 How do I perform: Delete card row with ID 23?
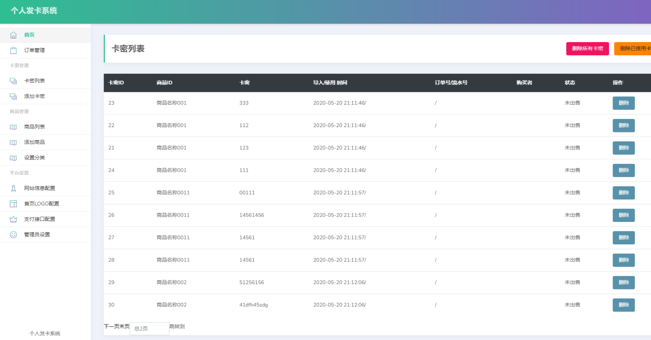tap(623, 103)
